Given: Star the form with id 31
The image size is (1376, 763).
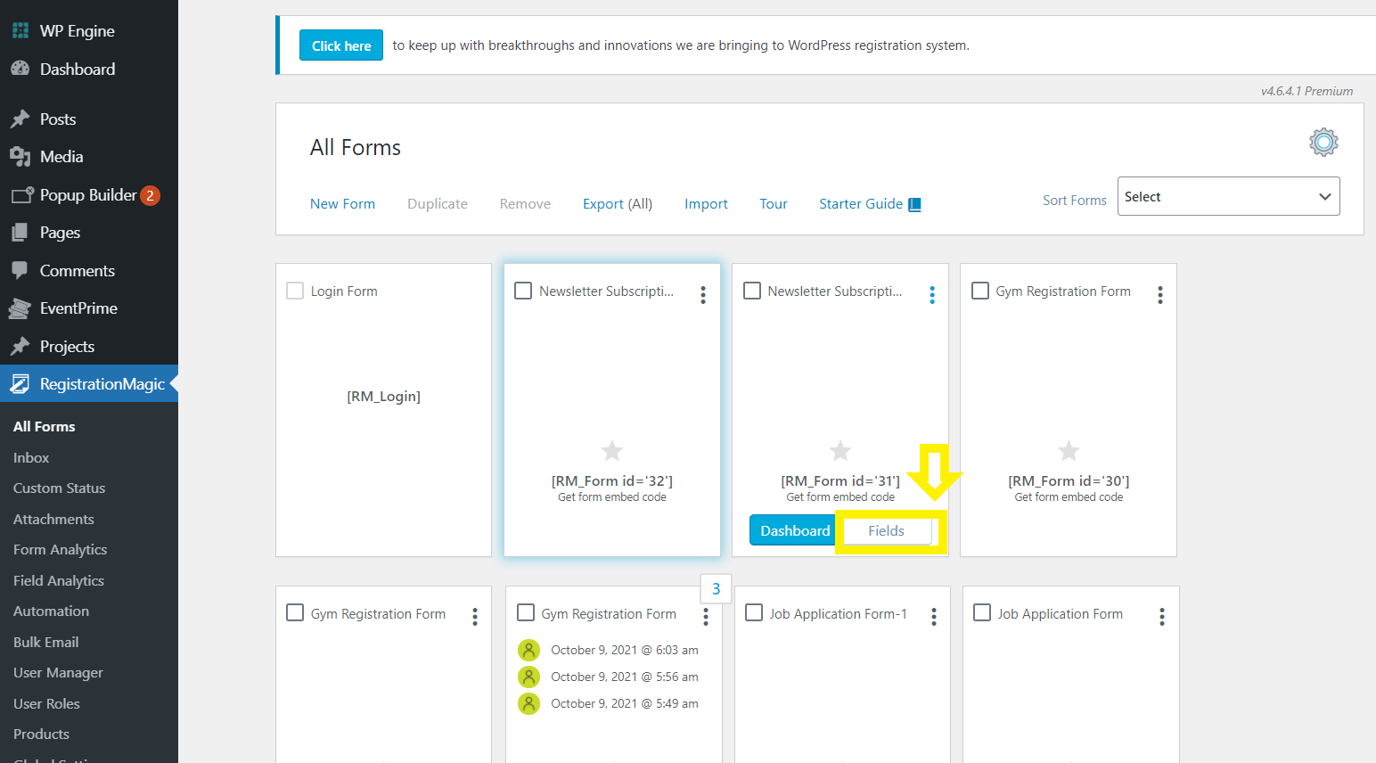Looking at the screenshot, I should coord(840,451).
